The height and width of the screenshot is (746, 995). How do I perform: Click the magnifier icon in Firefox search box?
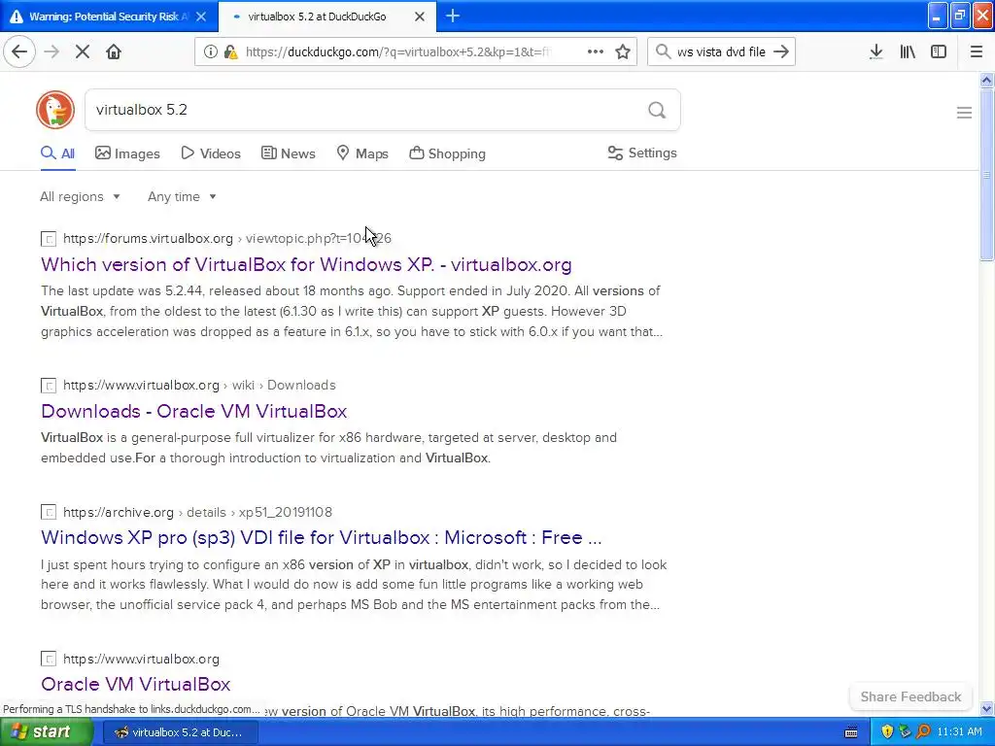pos(663,51)
